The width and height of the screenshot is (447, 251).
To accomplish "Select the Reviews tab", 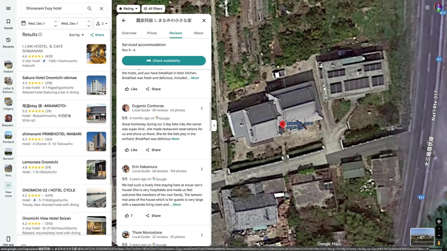I will point(176,33).
